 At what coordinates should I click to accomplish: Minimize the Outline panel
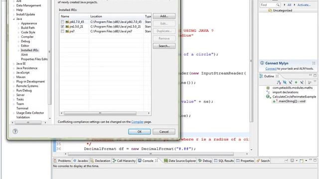coord(310,76)
